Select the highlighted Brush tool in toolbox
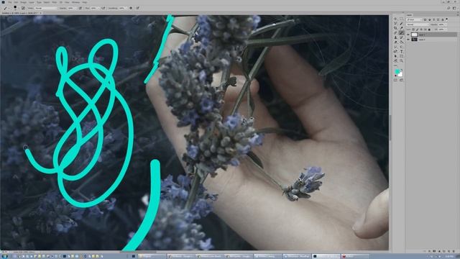 (401, 32)
